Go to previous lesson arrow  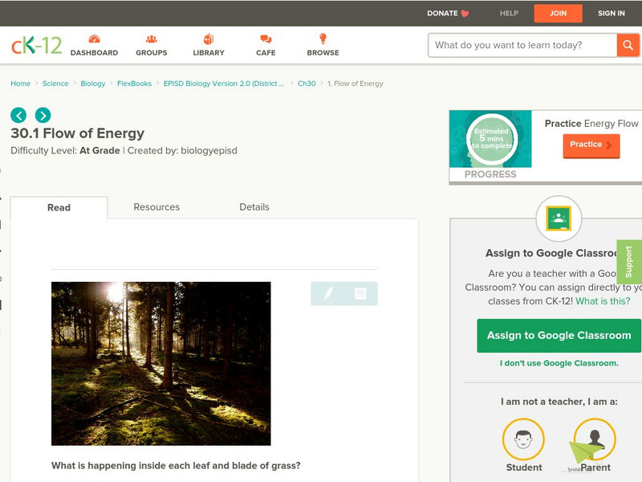click(x=18, y=115)
